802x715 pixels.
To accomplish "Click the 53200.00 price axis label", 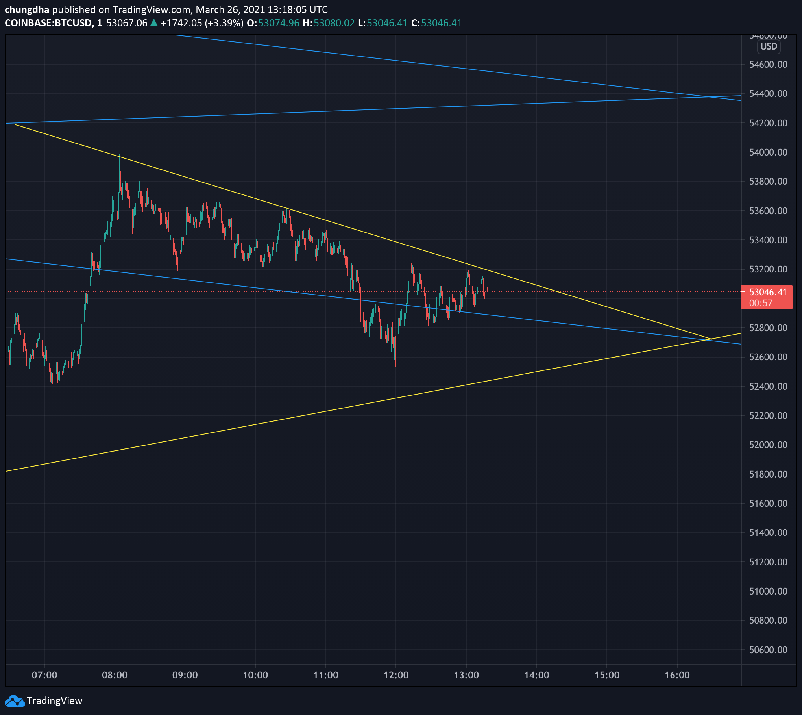I will tap(768, 269).
